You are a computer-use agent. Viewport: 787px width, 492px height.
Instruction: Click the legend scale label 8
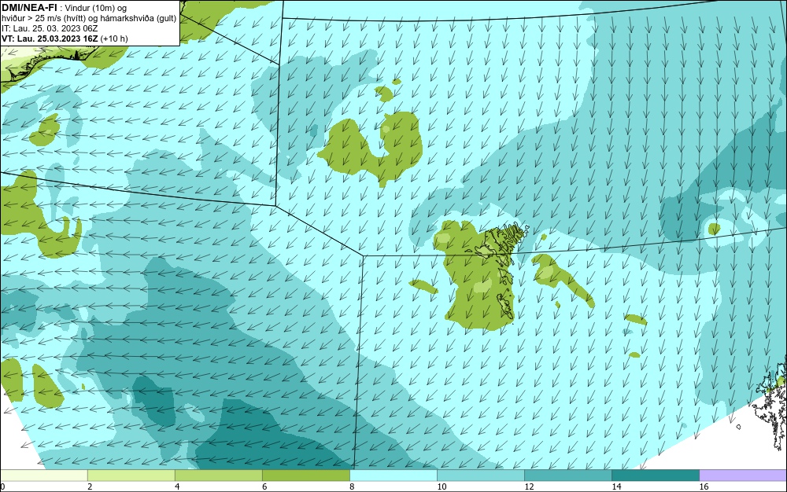352,486
